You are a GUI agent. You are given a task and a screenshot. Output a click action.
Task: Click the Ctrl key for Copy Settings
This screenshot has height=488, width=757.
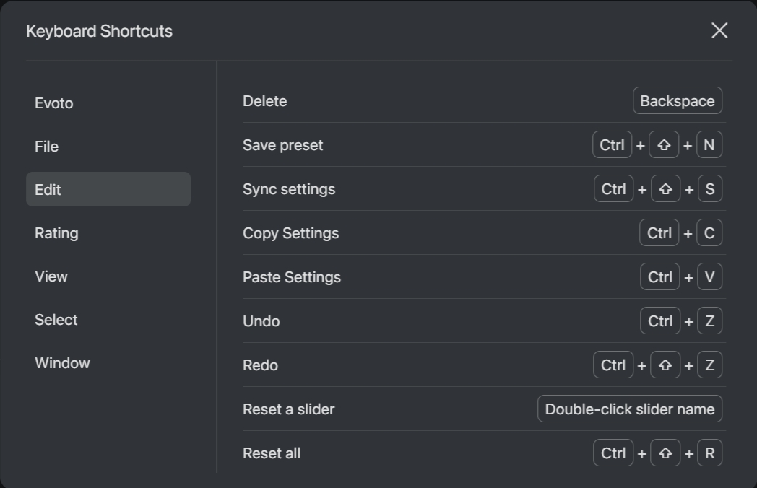(x=659, y=233)
